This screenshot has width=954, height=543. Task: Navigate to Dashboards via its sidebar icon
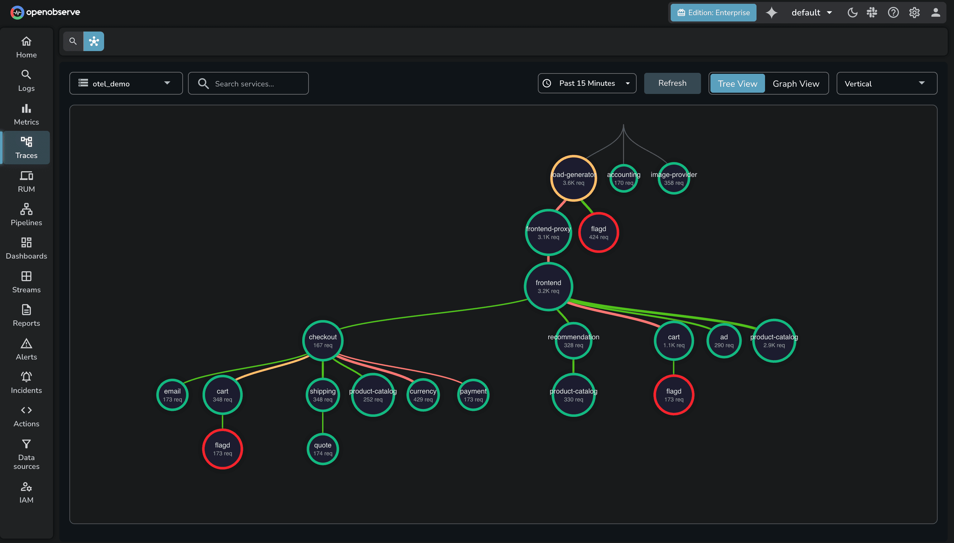coord(26,247)
